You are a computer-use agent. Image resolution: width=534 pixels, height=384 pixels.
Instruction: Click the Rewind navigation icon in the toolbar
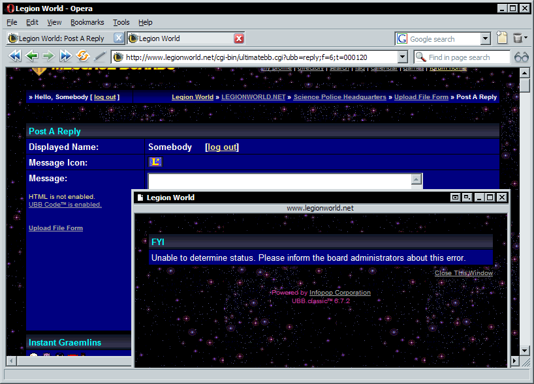pyautogui.click(x=14, y=56)
